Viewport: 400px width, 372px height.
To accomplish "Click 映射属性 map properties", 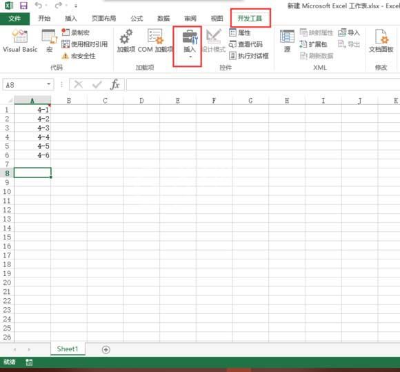I will (x=316, y=32).
